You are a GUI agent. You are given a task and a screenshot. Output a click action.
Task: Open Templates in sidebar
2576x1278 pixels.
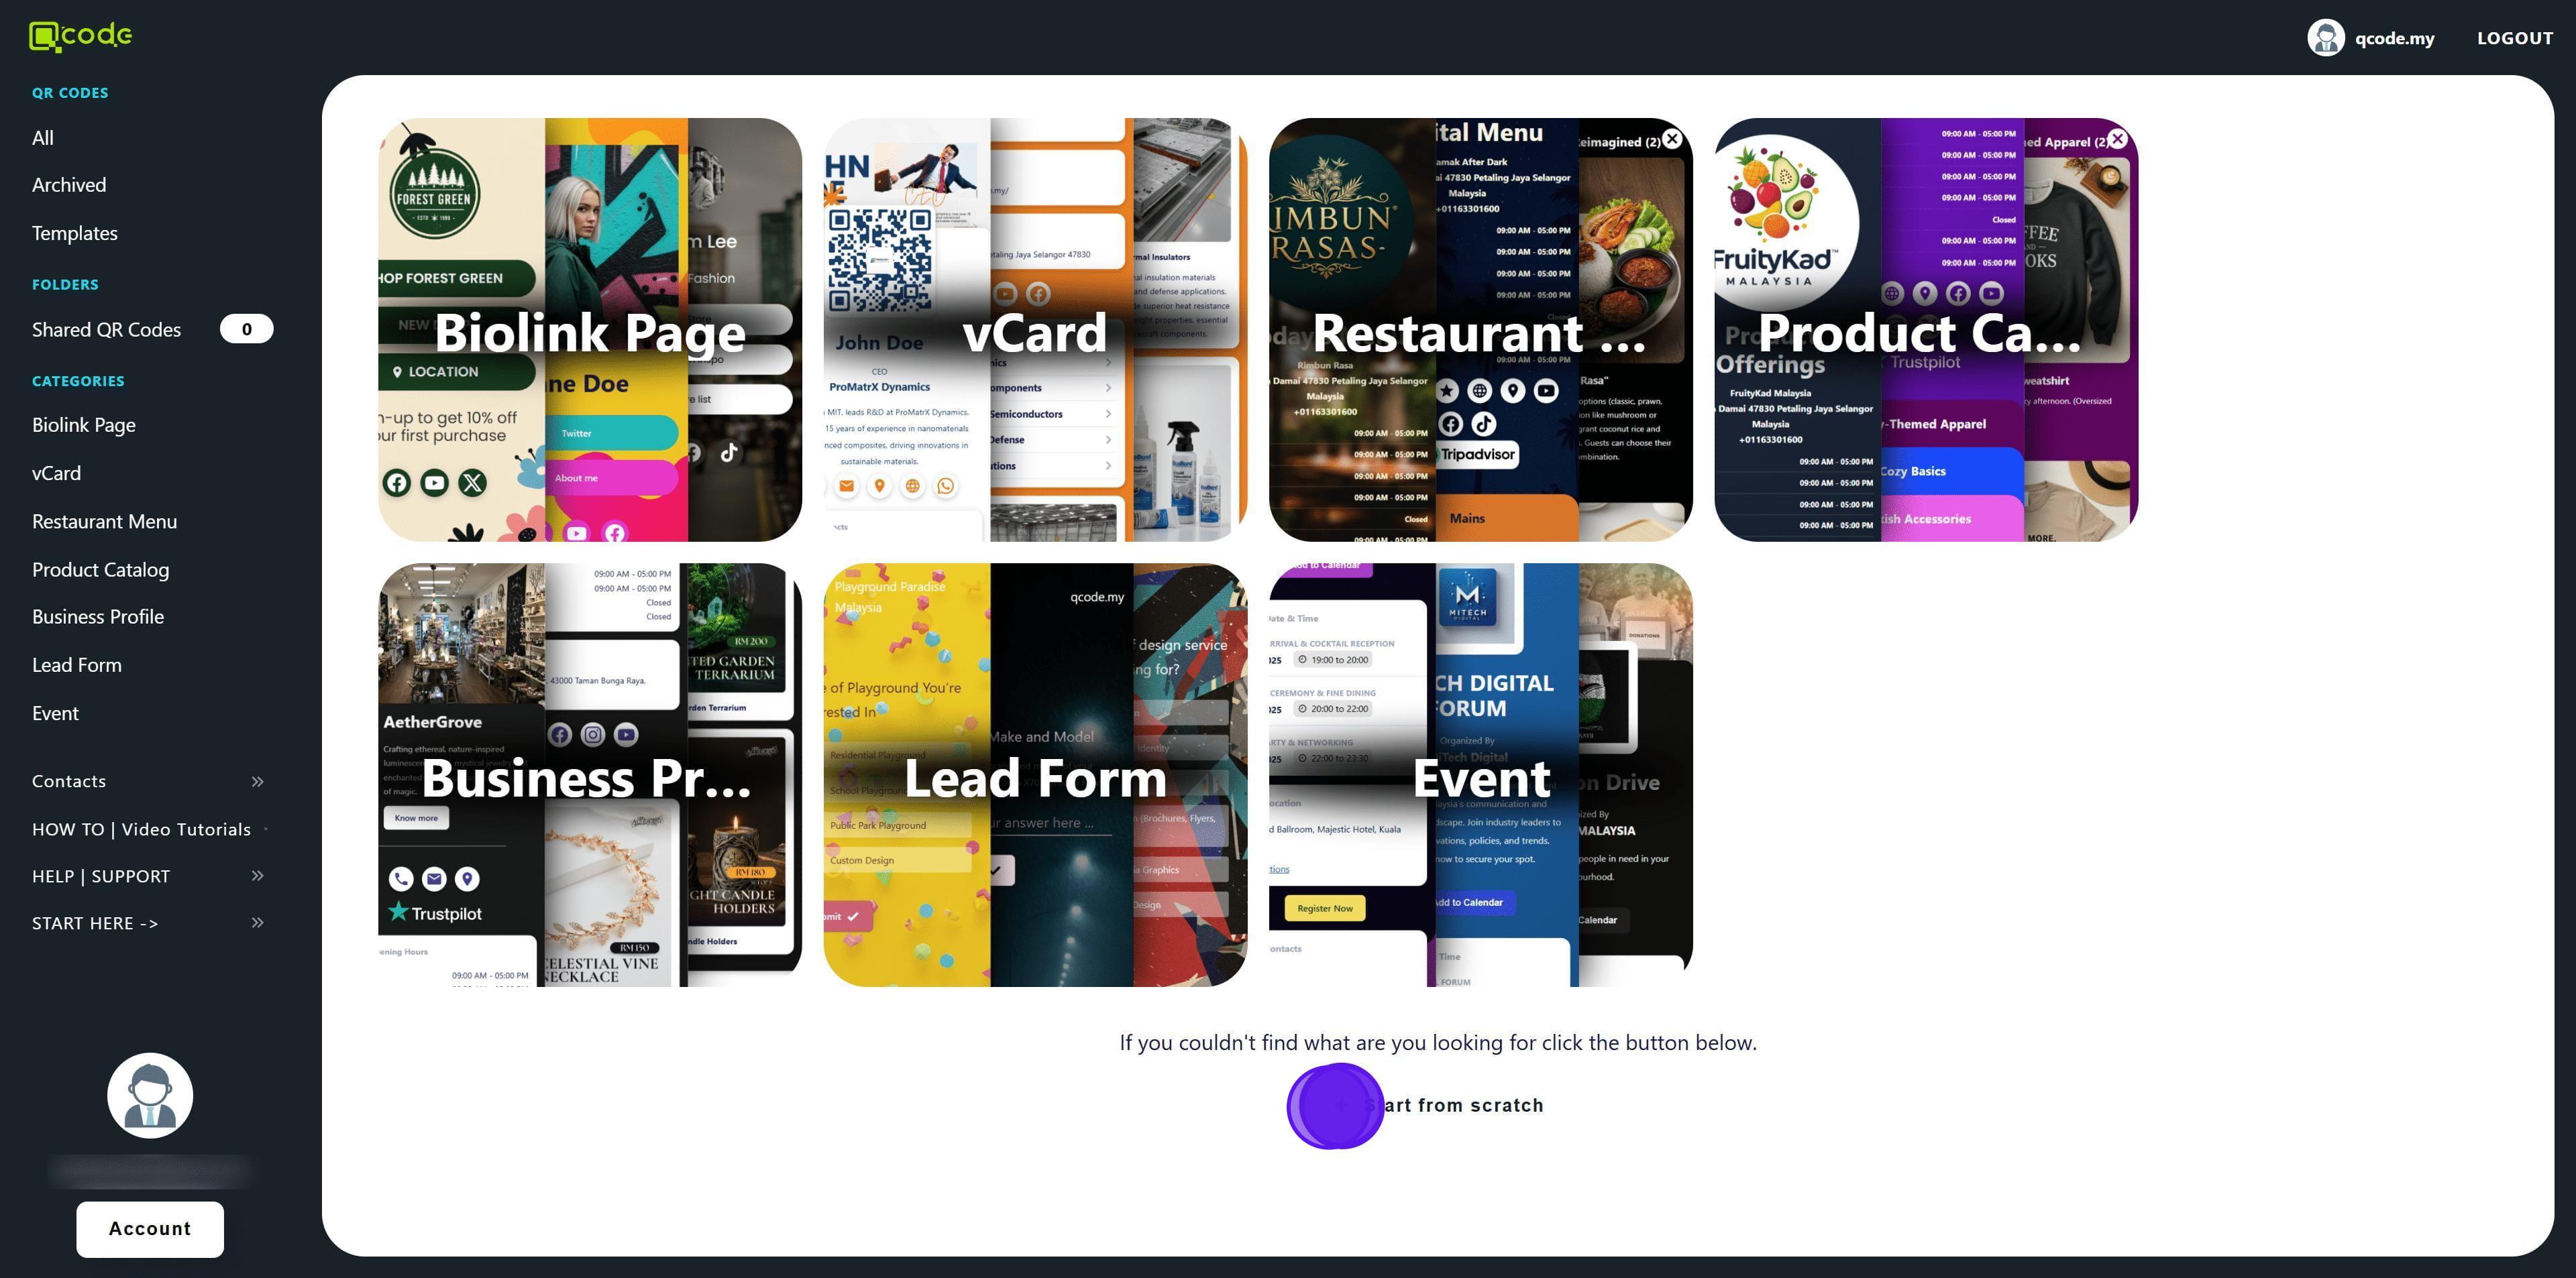tap(75, 233)
